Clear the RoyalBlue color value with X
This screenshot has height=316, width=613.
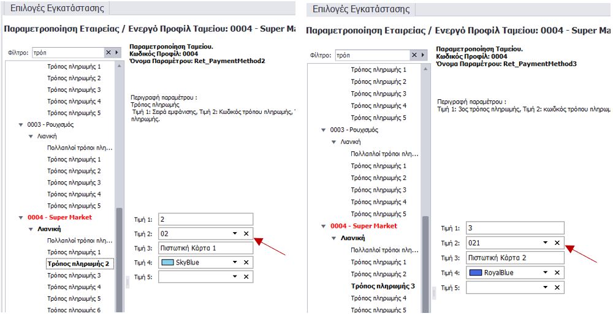[557, 273]
